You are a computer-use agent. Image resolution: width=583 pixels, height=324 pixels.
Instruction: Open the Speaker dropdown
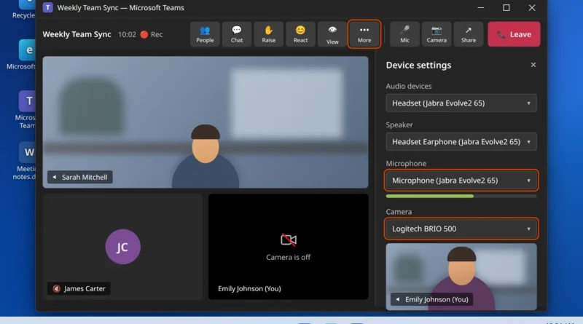coord(461,142)
